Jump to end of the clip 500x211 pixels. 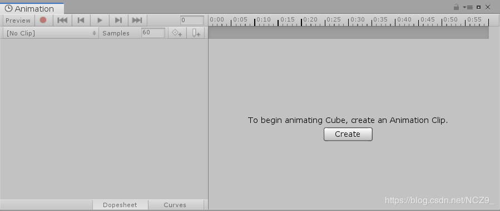pyautogui.click(x=137, y=20)
